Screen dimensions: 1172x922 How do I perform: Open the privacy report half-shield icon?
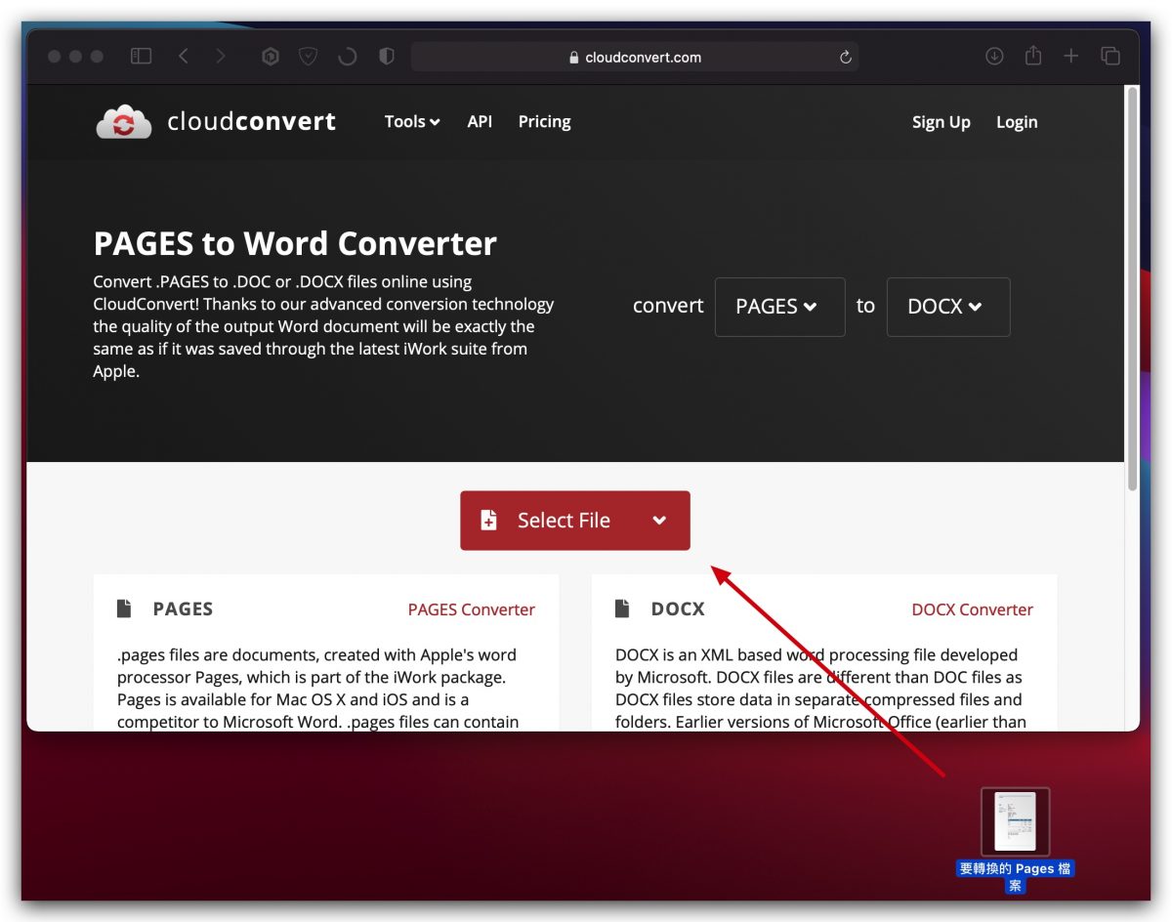click(x=387, y=57)
